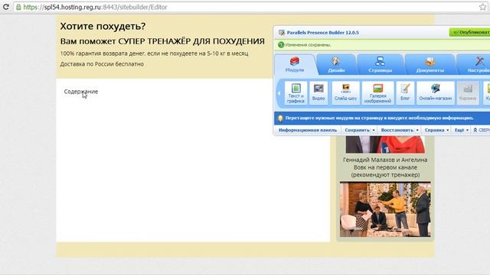Image resolution: width=490 pixels, height=275 pixels.
Task: Click the green padlock security icon
Action: point(18,7)
